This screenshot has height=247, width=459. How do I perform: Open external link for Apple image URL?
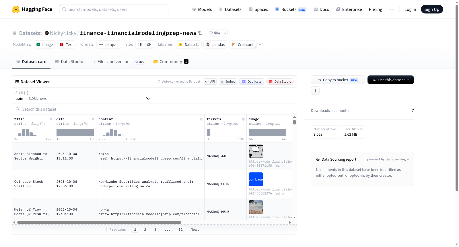point(283,166)
